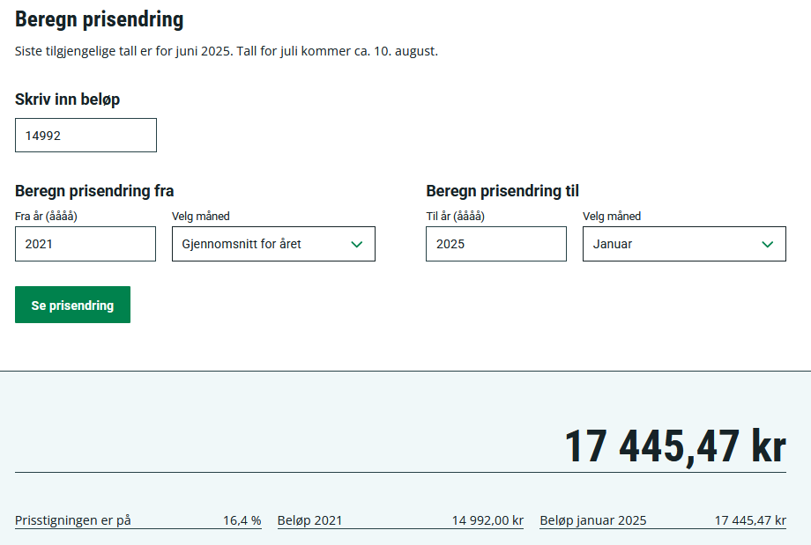Image resolution: width=811 pixels, height=545 pixels.
Task: Click the 'Til år' field showing 2025
Action: (496, 244)
